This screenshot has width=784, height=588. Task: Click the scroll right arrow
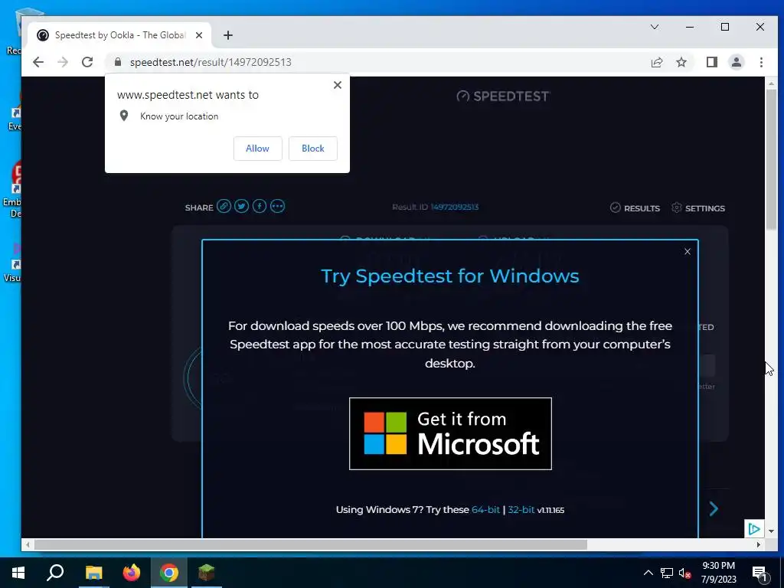759,544
